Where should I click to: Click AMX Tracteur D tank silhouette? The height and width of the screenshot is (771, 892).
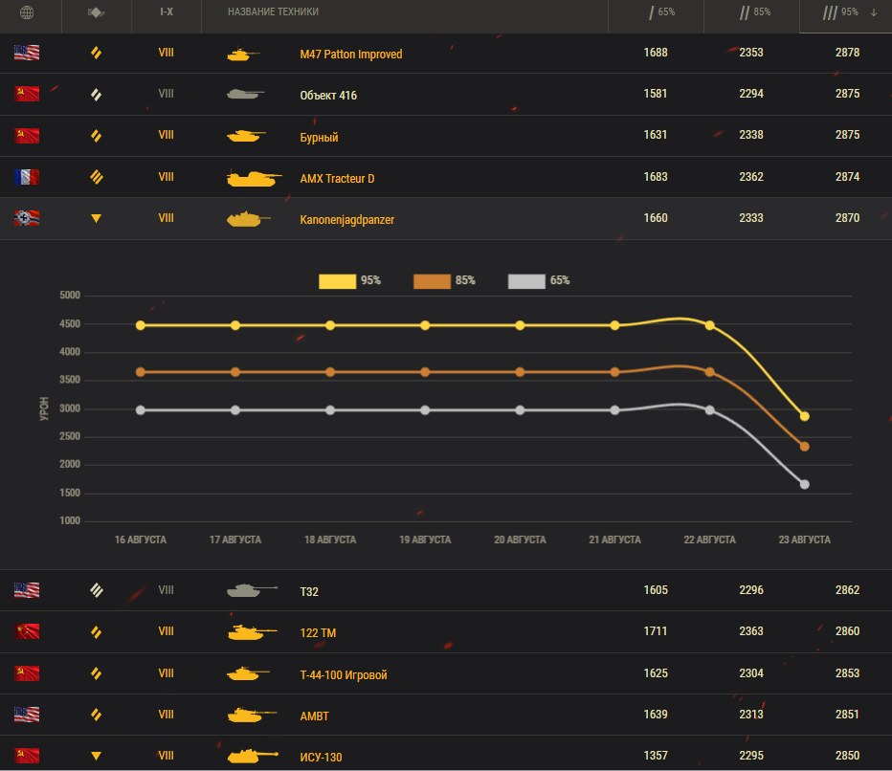pos(254,177)
